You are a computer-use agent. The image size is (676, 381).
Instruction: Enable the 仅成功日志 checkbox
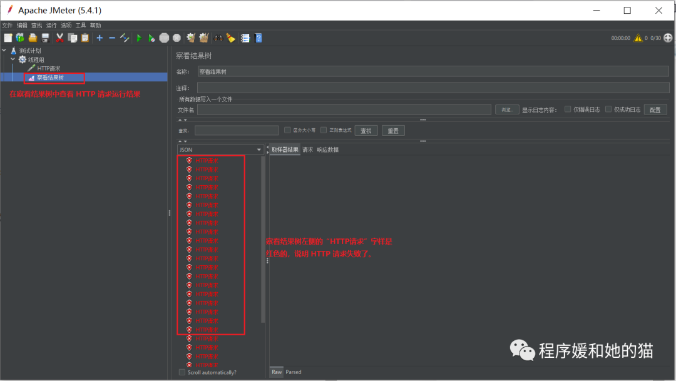coord(608,109)
